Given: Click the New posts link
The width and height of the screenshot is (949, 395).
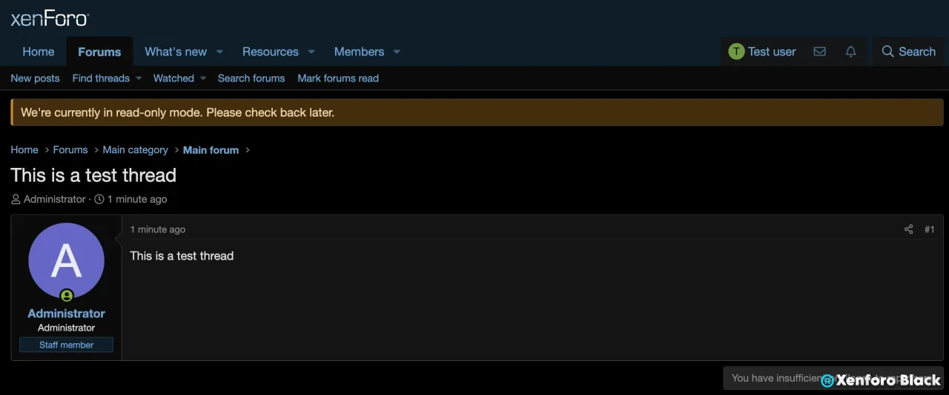Looking at the screenshot, I should pos(35,78).
